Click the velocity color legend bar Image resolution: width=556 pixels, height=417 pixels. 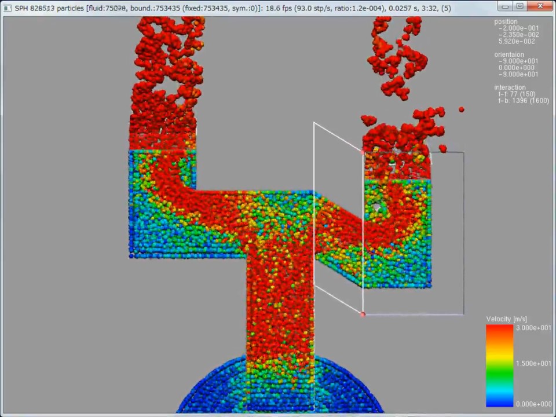point(500,365)
